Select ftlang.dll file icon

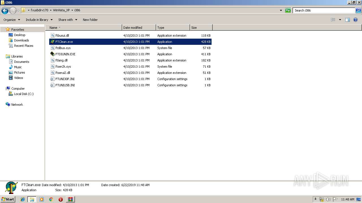click(52, 60)
